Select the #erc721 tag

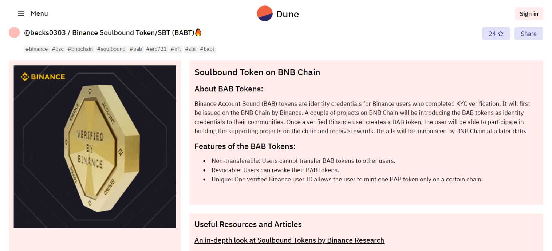point(156,49)
